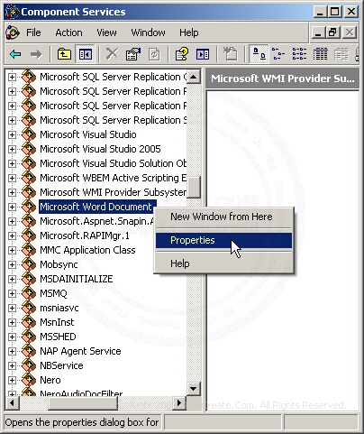Restore the inner MMC child window
Image resolution: width=364 pixels, height=434 pixels.
tap(332, 32)
